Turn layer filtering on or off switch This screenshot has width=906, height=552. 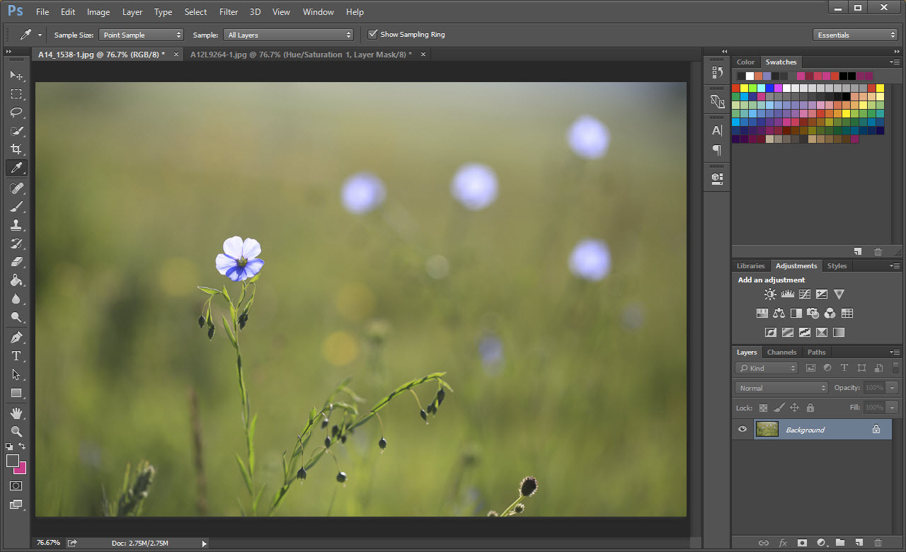click(895, 368)
